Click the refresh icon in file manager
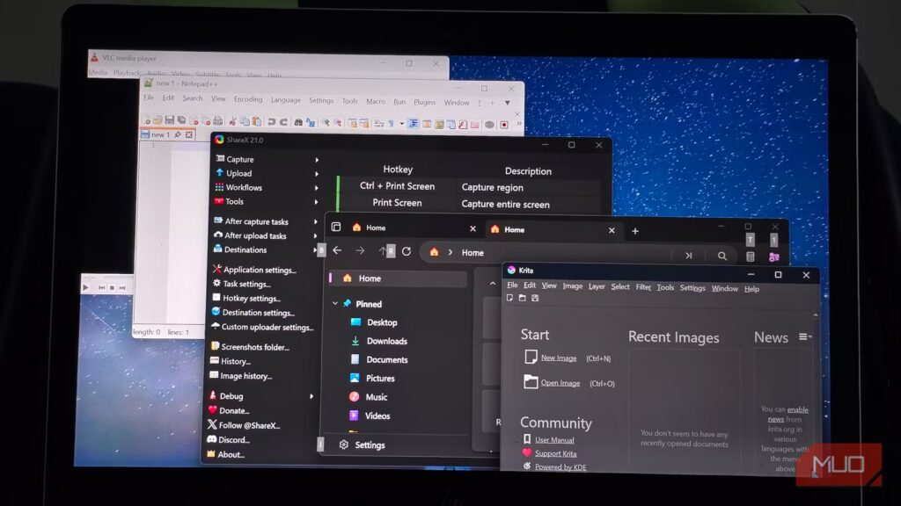Viewport: 901px width, 506px height. (407, 251)
